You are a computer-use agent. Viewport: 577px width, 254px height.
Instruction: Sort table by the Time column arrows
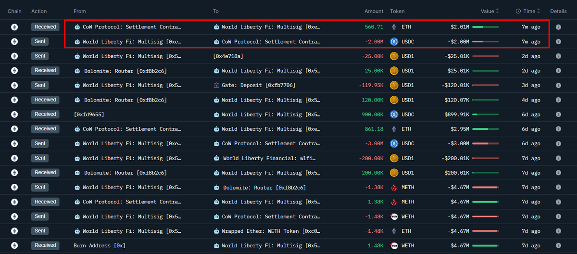[539, 11]
